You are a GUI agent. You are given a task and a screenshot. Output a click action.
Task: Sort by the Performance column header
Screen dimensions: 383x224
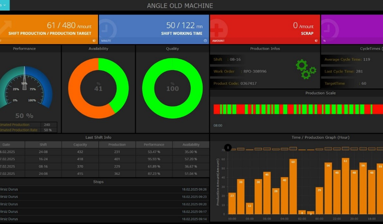click(x=154, y=145)
